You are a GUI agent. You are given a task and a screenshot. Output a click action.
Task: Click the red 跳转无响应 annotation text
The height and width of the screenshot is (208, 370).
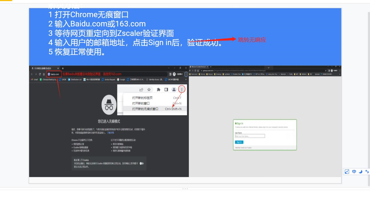(252, 40)
